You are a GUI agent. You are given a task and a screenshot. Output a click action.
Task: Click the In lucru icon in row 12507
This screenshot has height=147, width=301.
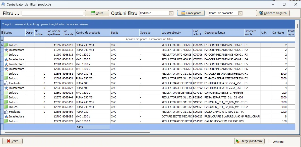(6, 78)
